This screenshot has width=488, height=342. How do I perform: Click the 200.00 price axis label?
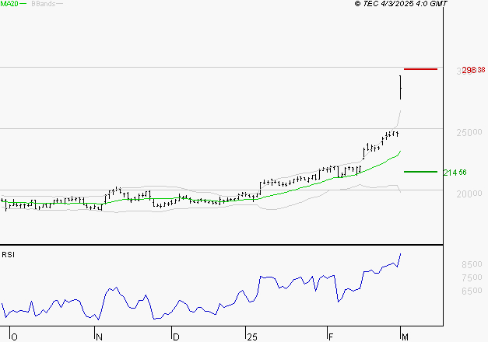(469, 194)
